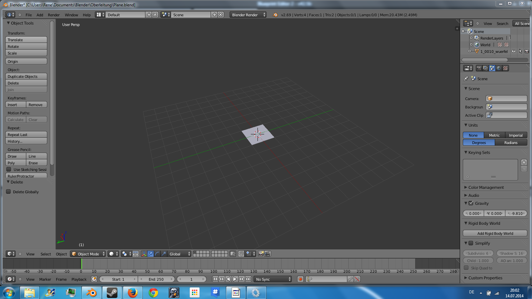Select Metric unit system
Image resolution: width=532 pixels, height=299 pixels.
point(494,135)
